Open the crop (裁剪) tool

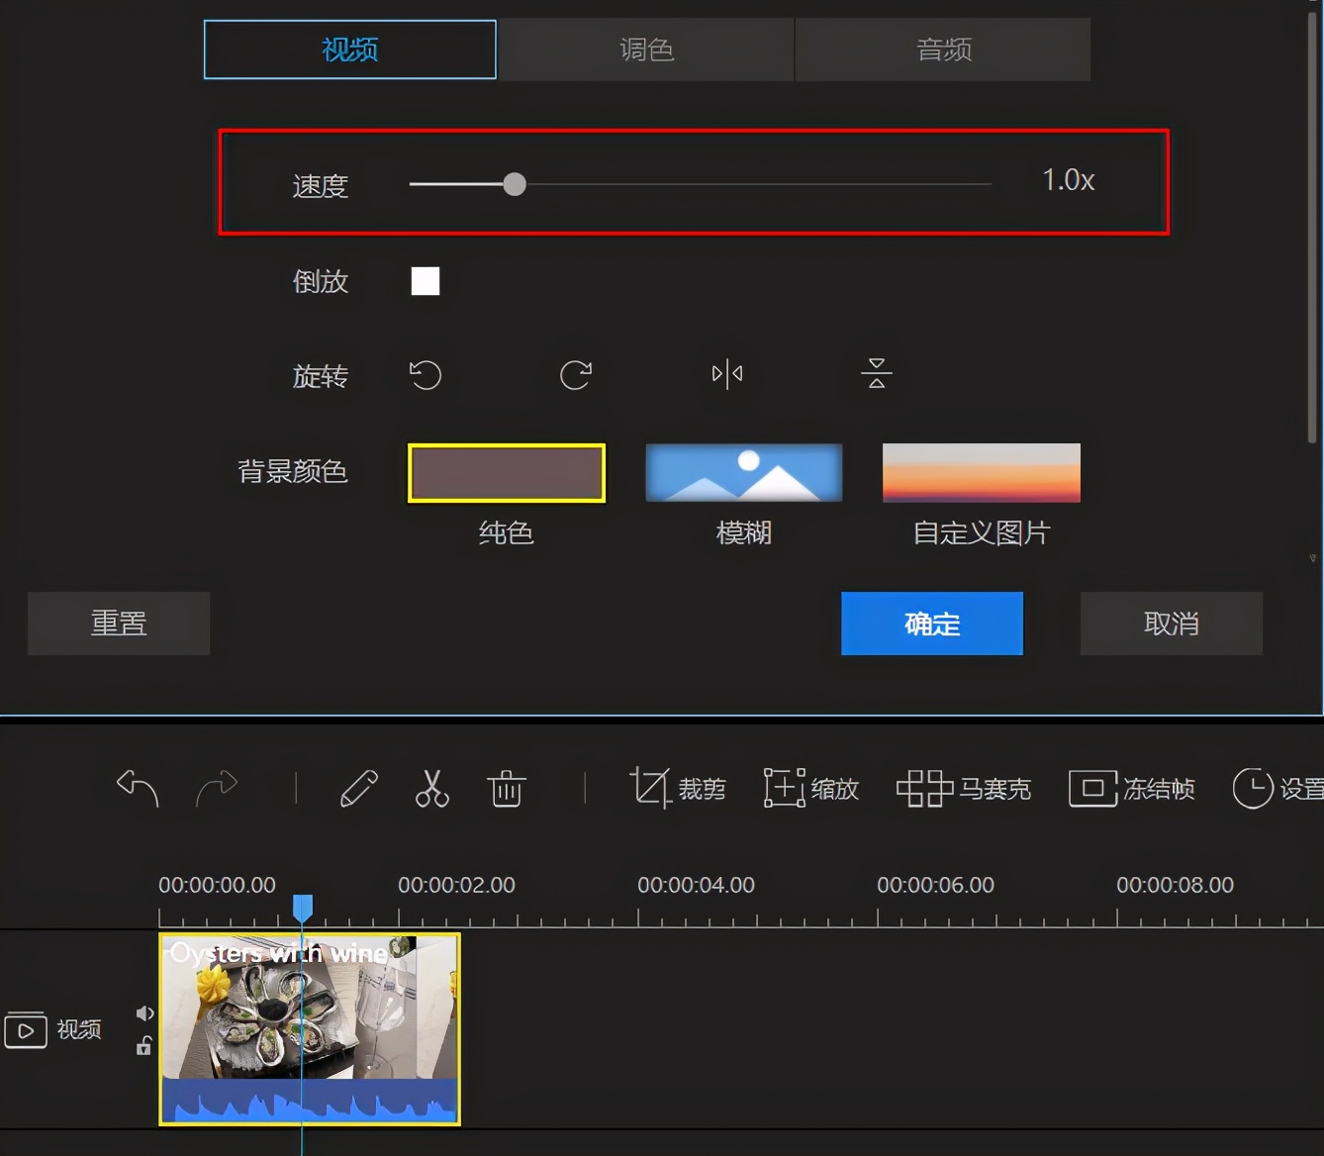(679, 789)
